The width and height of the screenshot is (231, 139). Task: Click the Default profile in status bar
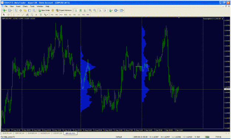click(x=119, y=137)
